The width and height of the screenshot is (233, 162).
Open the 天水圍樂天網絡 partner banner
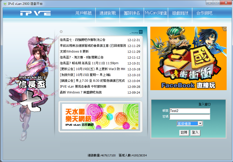[x=100, y=117]
